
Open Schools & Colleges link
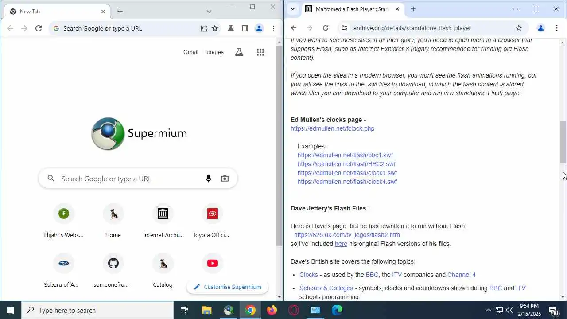tap(326, 288)
